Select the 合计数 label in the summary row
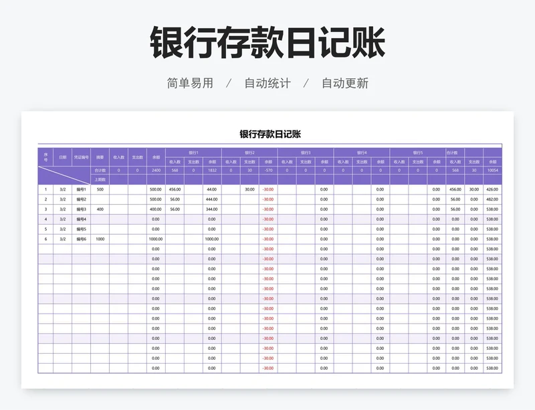Screen dimensions: 535x410 [x=100, y=170]
